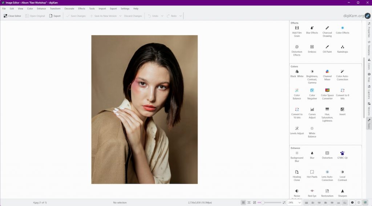
Task: Click the Export button
Action: click(x=55, y=16)
